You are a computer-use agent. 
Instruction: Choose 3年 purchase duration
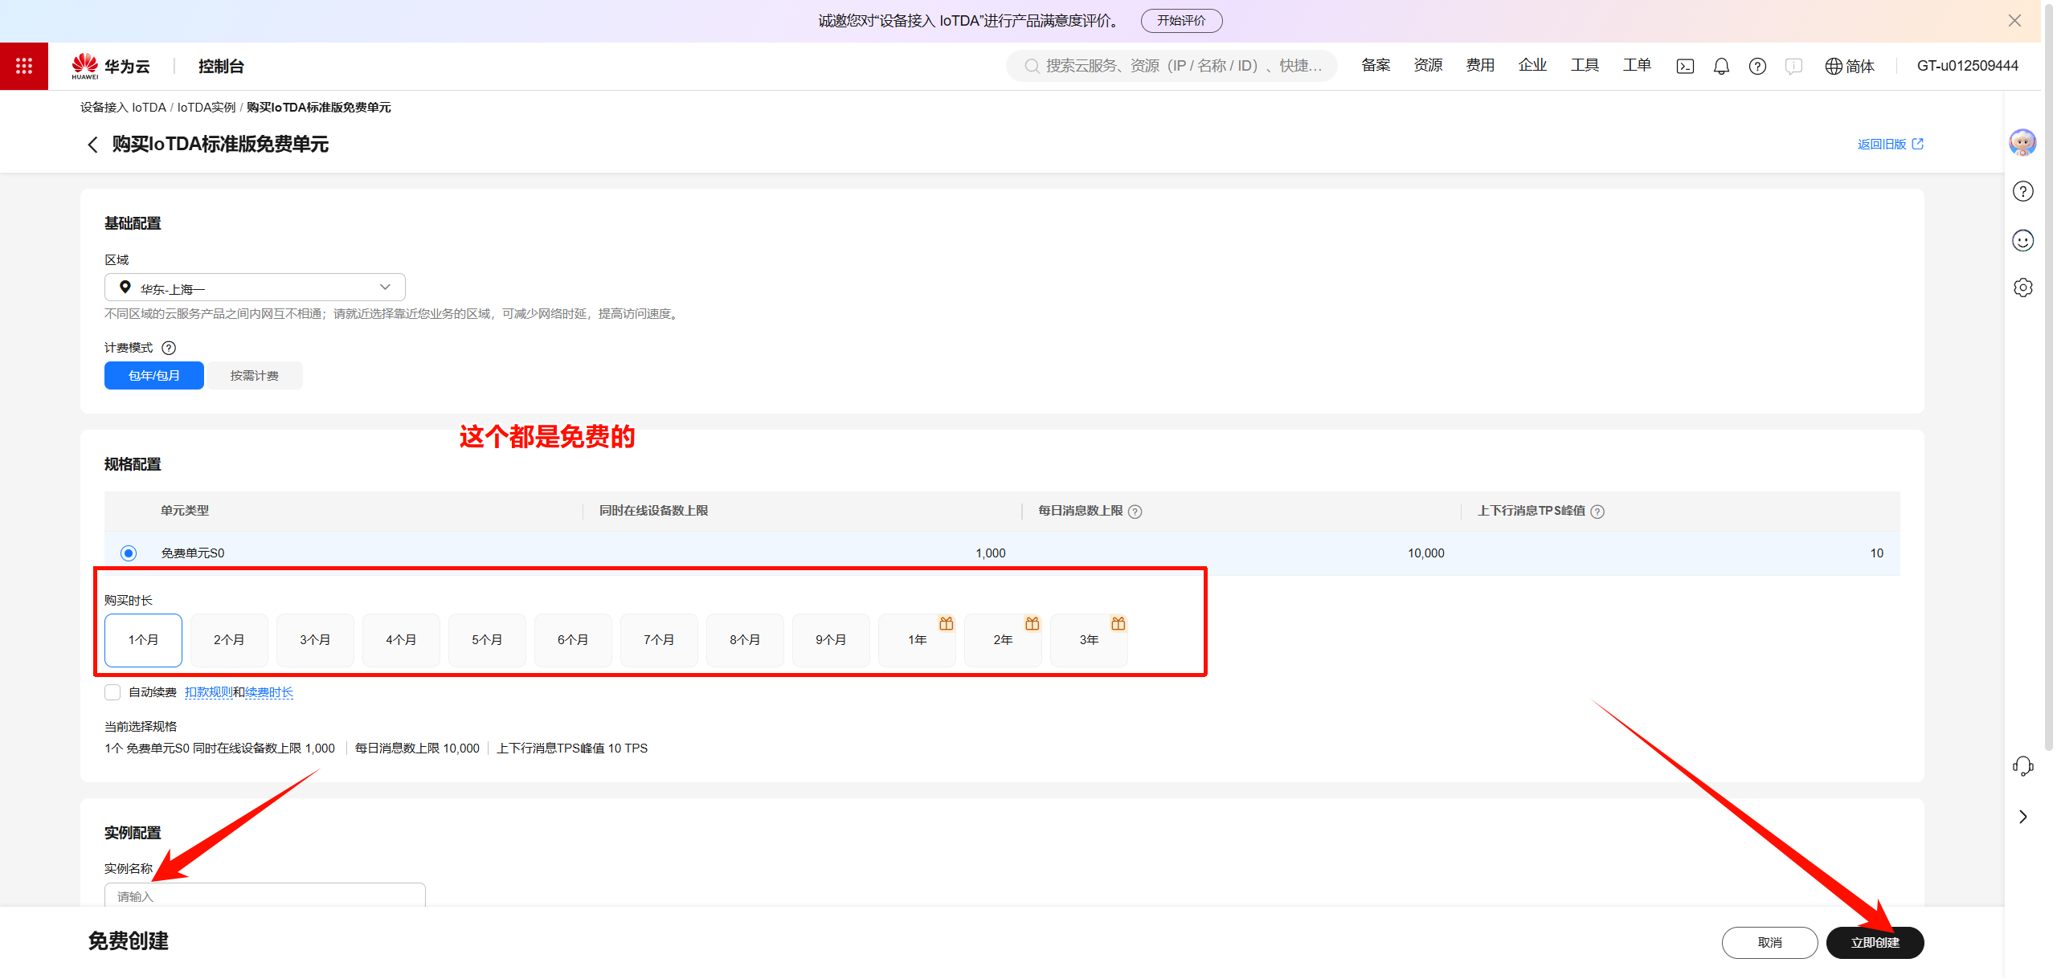click(1089, 640)
